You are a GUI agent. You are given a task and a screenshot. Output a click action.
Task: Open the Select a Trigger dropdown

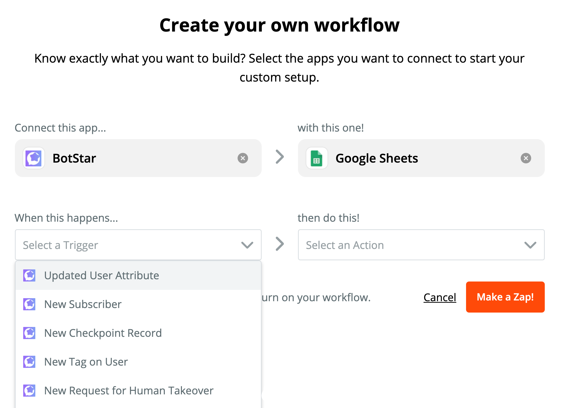point(138,245)
